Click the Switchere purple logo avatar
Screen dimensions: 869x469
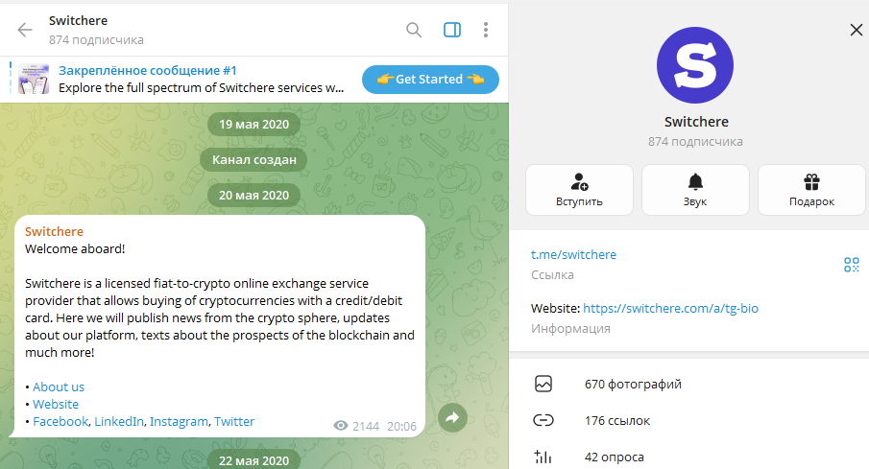(695, 65)
